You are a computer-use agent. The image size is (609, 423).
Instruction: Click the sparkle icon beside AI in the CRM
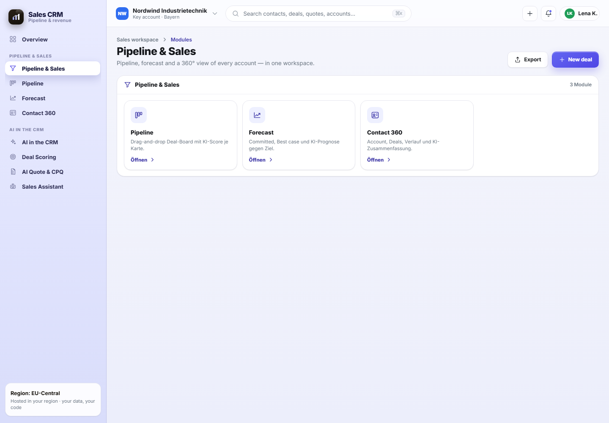pos(13,142)
